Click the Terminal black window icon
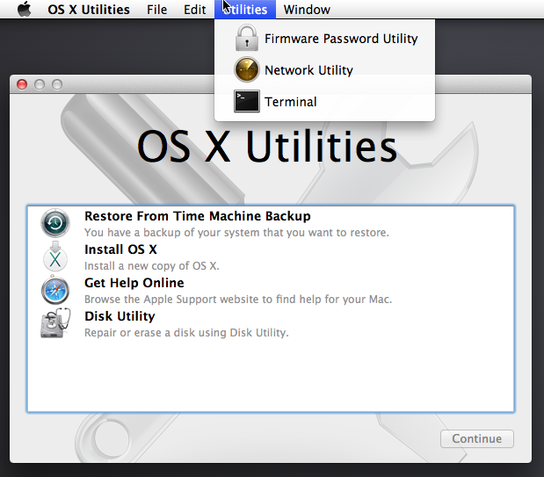Image resolution: width=544 pixels, height=477 pixels. (247, 101)
